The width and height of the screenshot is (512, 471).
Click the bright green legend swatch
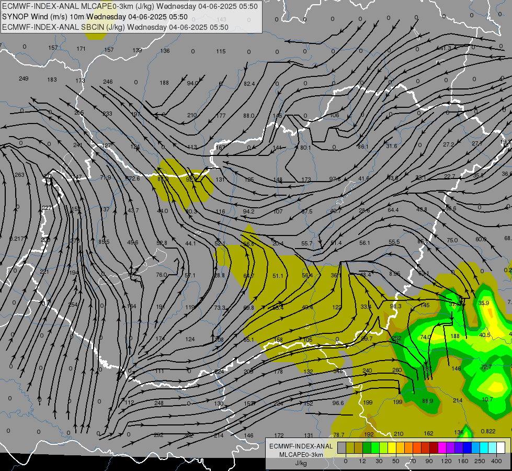click(375, 448)
